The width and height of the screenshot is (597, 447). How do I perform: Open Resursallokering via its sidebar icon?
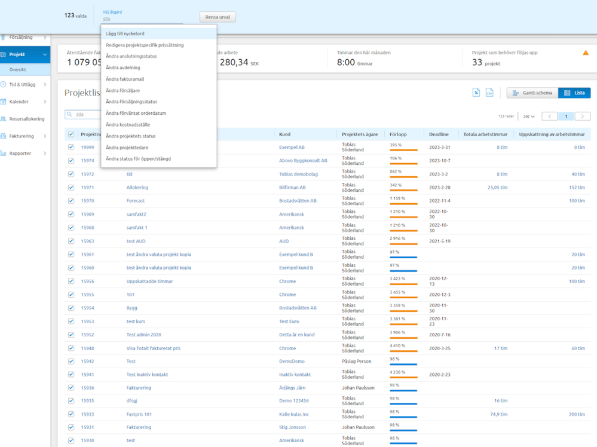(4, 119)
